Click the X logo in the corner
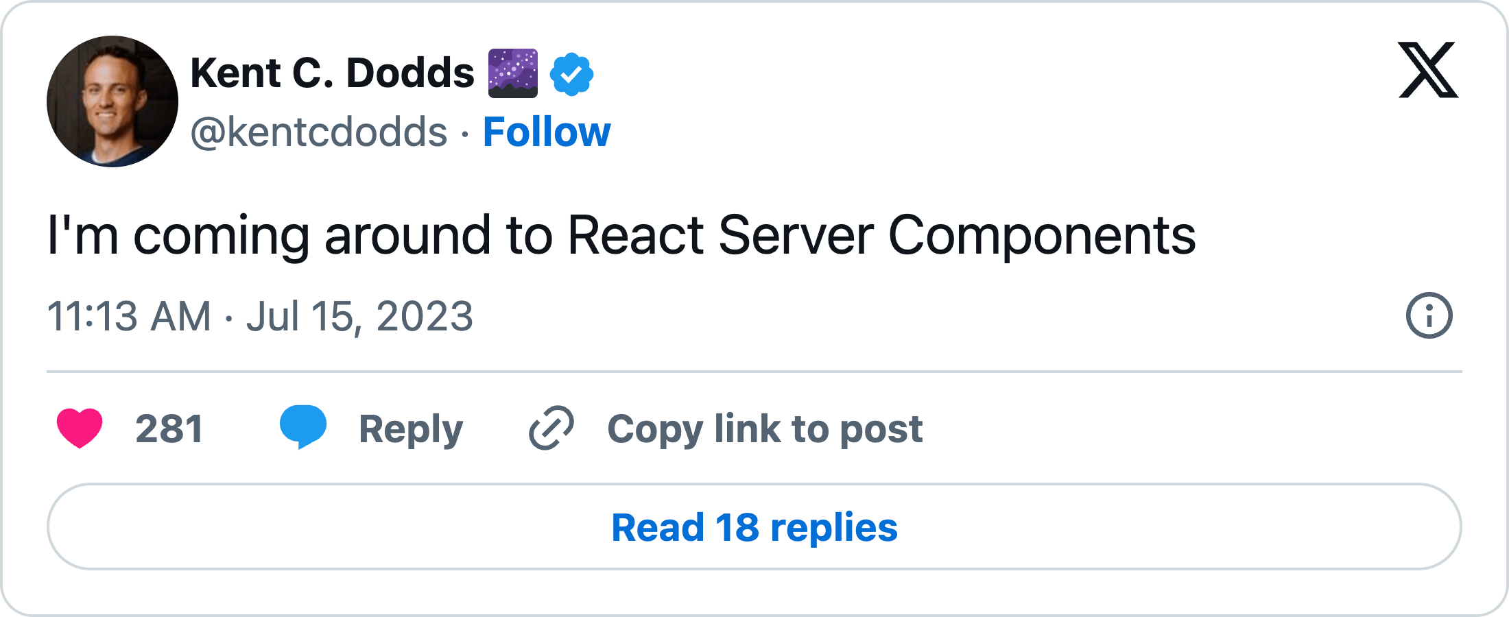This screenshot has width=1509, height=617. coord(1428,70)
